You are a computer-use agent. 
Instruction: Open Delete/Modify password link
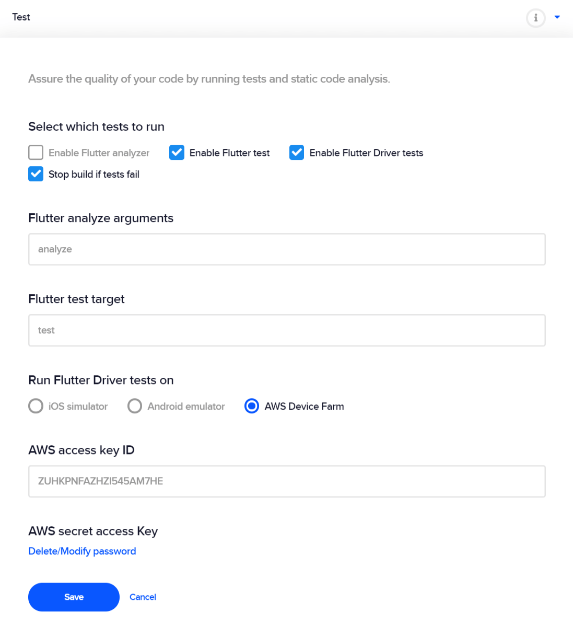click(x=82, y=551)
